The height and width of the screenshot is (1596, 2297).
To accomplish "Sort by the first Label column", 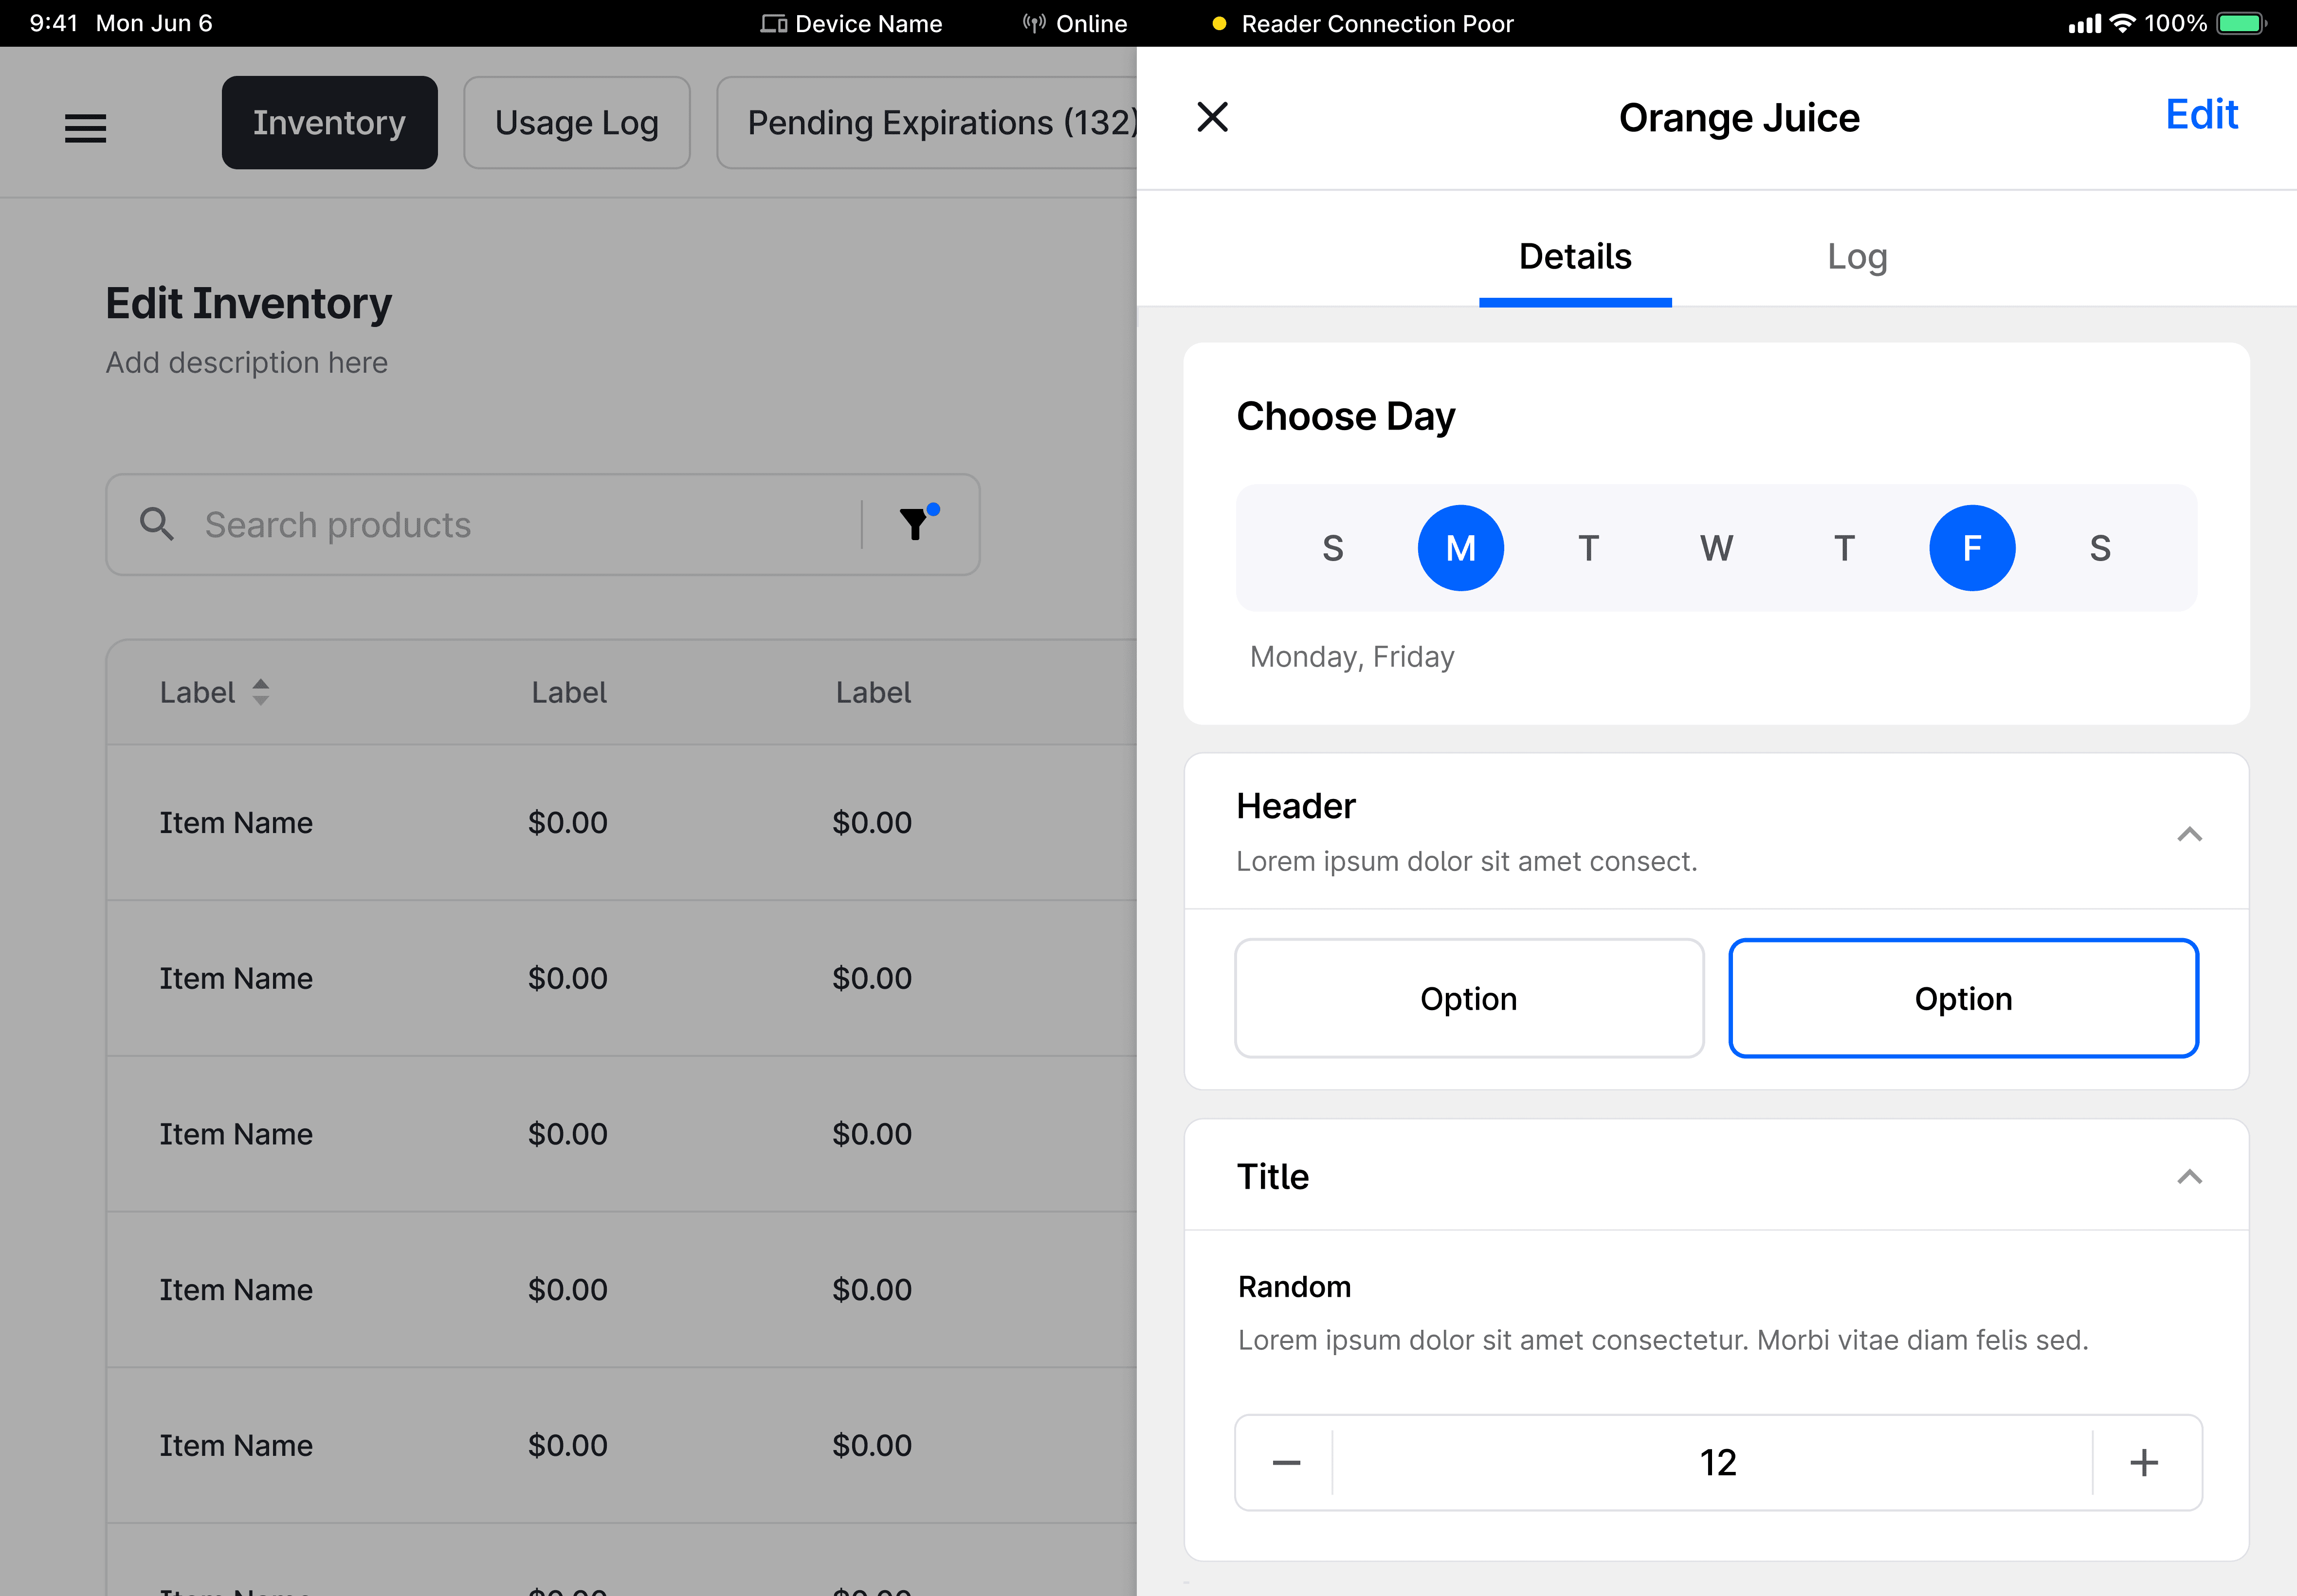I will pyautogui.click(x=259, y=692).
